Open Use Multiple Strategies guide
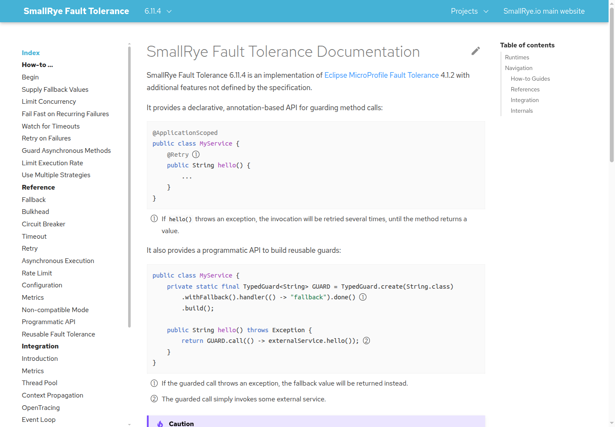Screen dimensions: 615x427 (x=56, y=175)
